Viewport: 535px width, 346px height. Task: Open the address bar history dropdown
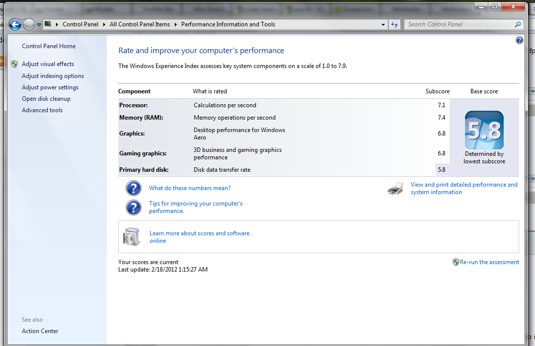click(x=383, y=24)
